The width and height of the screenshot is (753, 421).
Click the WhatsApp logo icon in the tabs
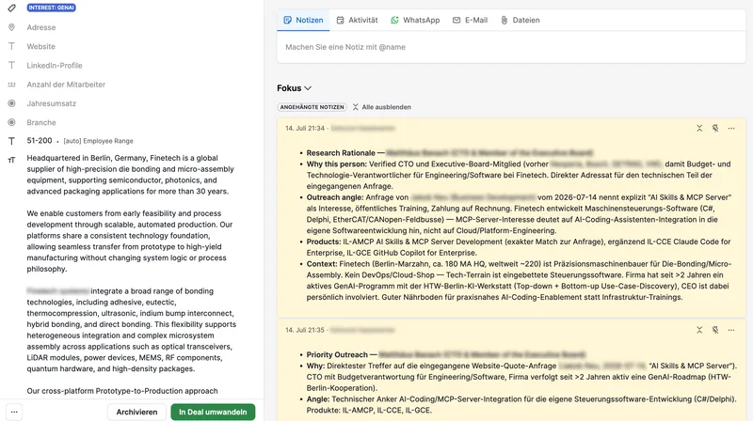pyautogui.click(x=394, y=20)
